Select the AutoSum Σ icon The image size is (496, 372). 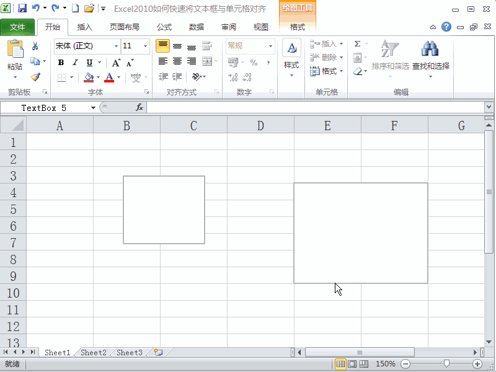358,43
